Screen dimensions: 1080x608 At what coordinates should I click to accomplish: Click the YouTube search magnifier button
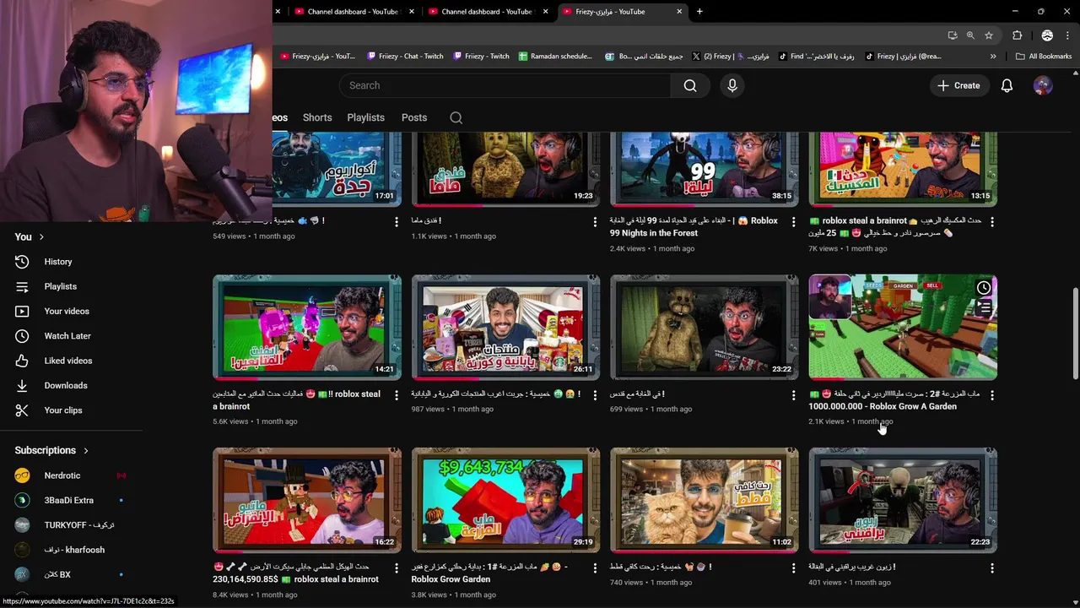click(x=689, y=85)
